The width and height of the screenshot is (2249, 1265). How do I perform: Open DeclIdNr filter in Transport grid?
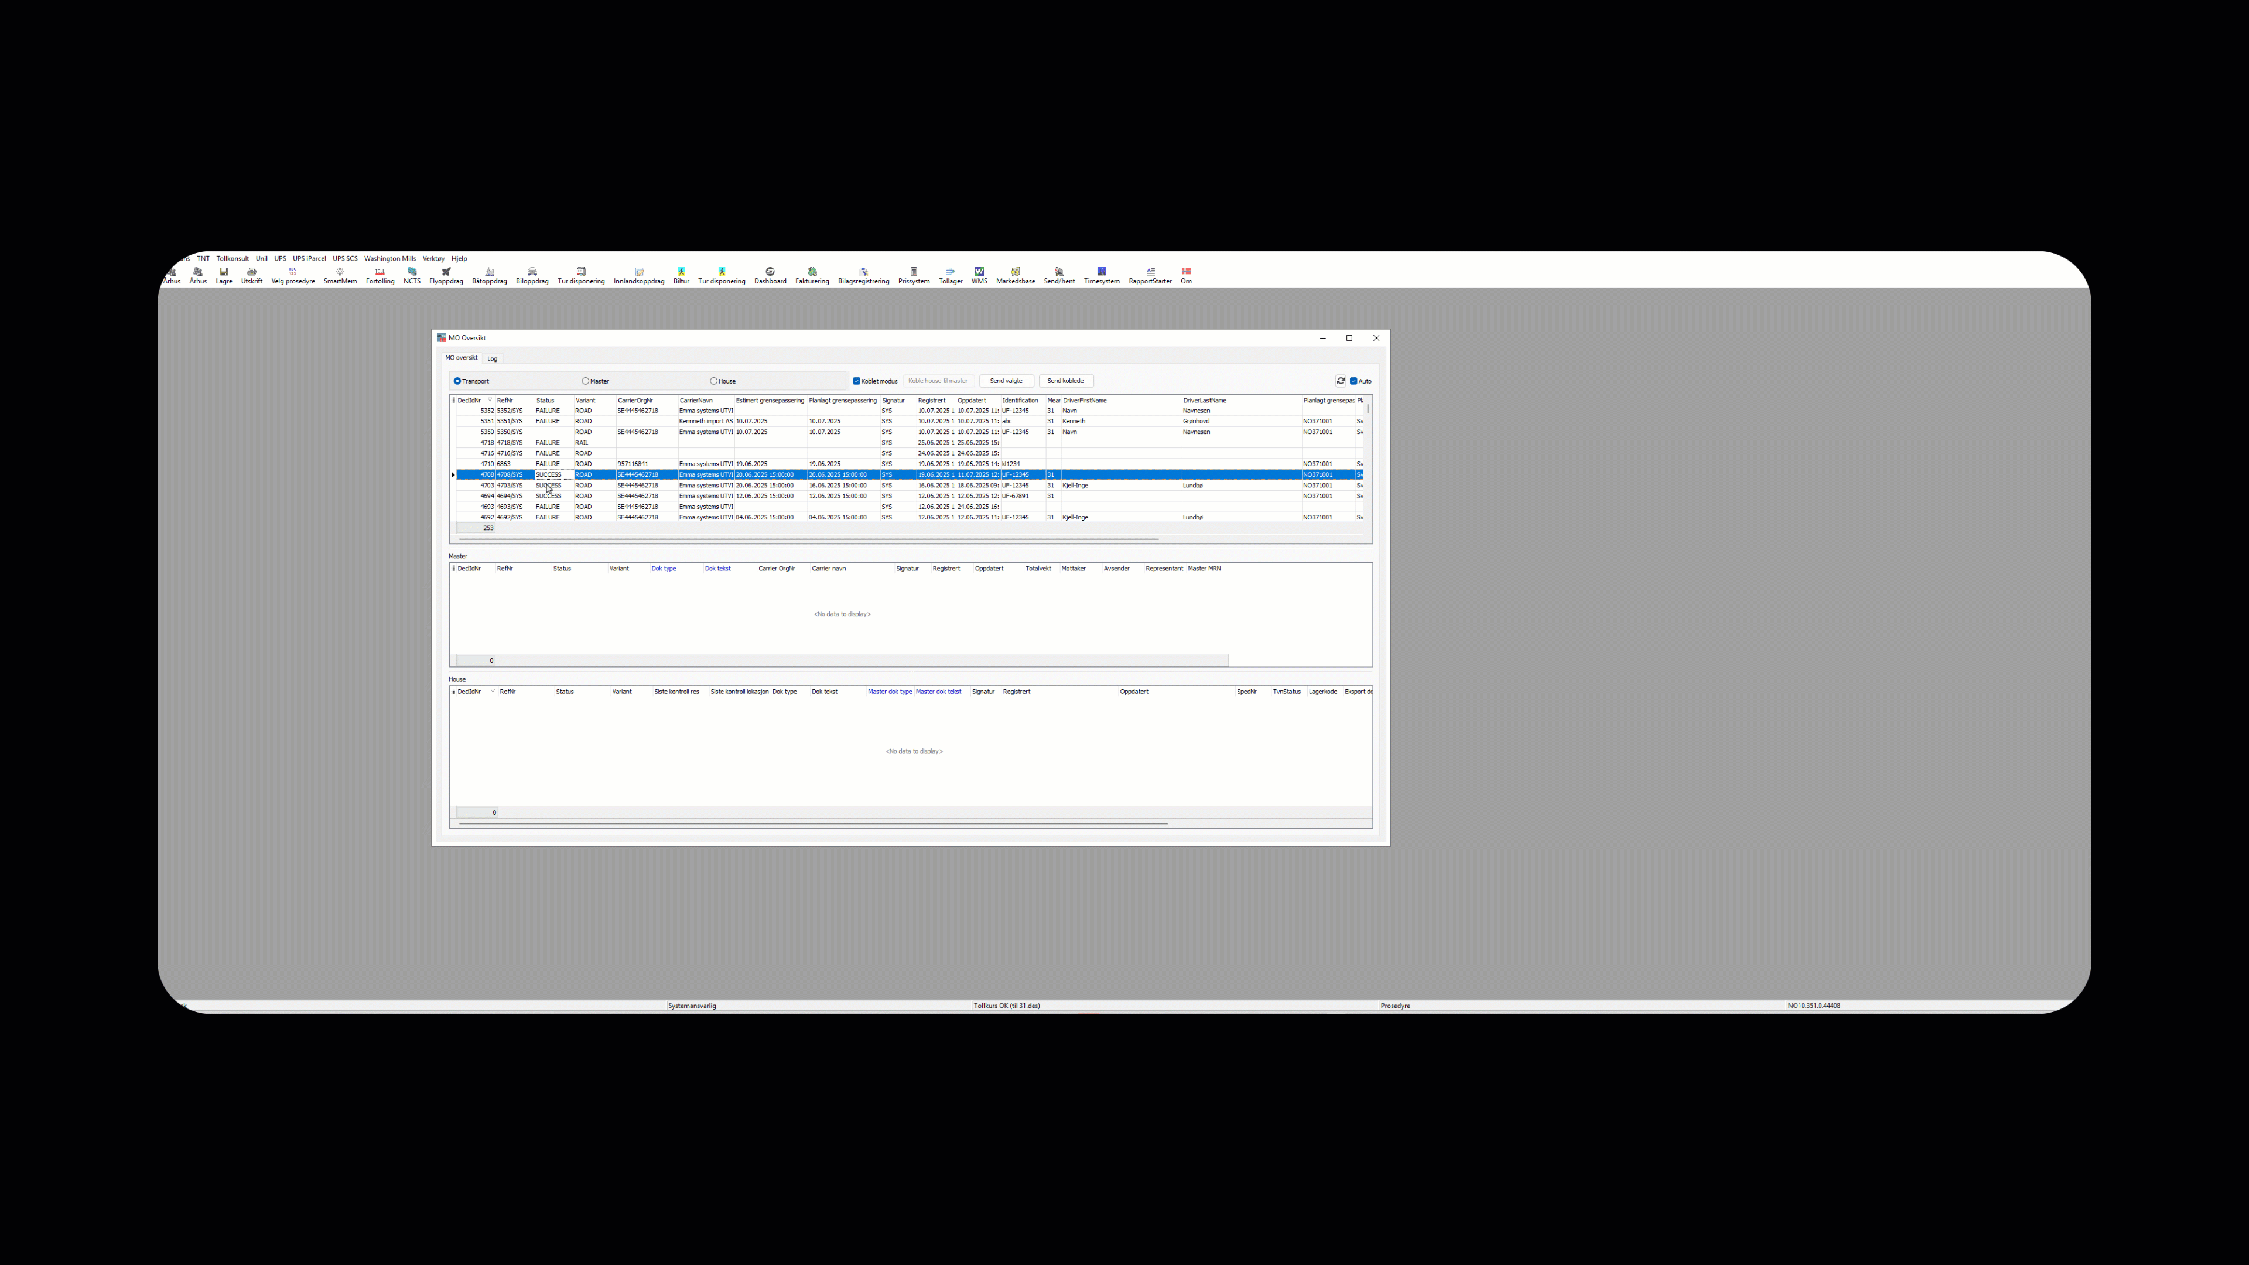[x=490, y=400]
